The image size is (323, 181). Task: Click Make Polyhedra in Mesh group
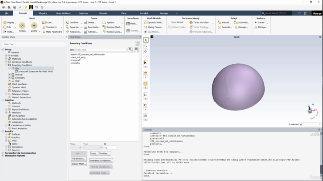point(52,32)
